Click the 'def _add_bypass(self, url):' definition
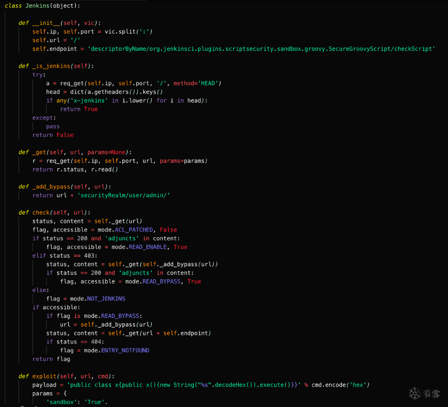Viewport: 448px width, 407px height. click(x=65, y=186)
